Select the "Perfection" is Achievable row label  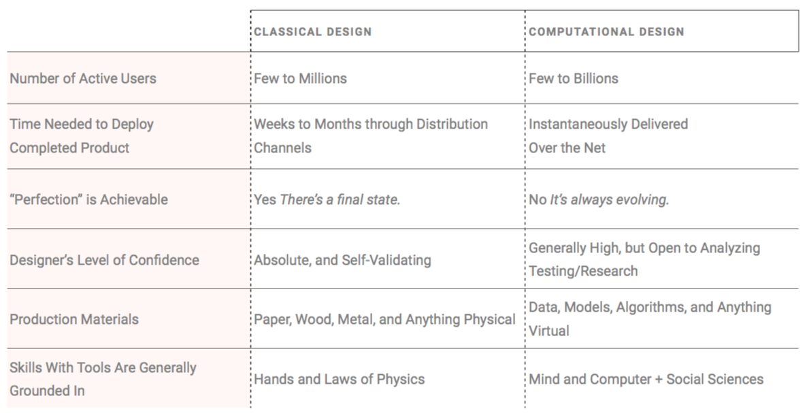pos(88,199)
